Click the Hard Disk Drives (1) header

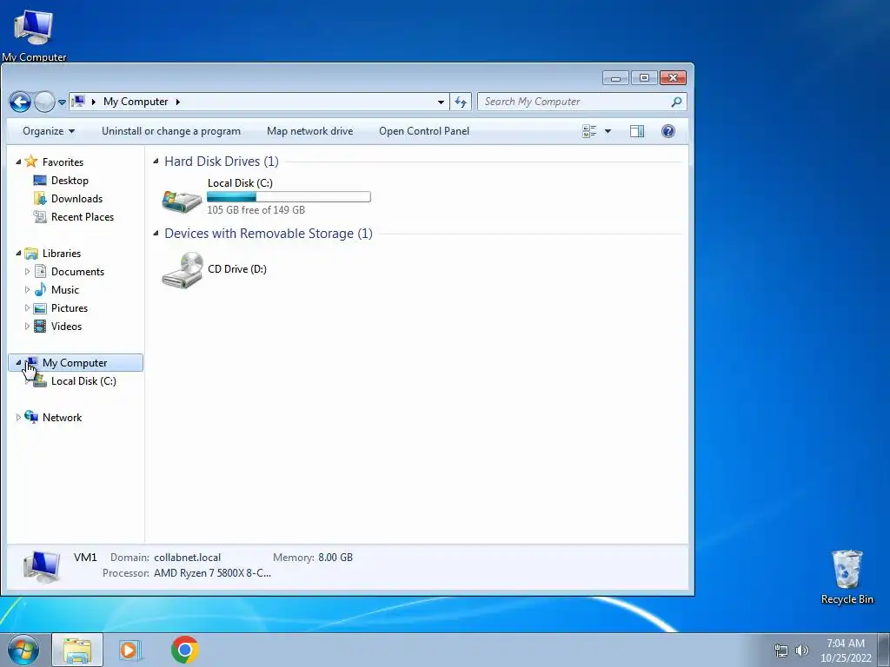222,162
